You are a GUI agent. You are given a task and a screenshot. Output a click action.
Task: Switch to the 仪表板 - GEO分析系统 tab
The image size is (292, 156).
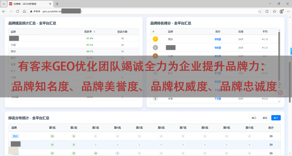pyautogui.click(x=29, y=4)
